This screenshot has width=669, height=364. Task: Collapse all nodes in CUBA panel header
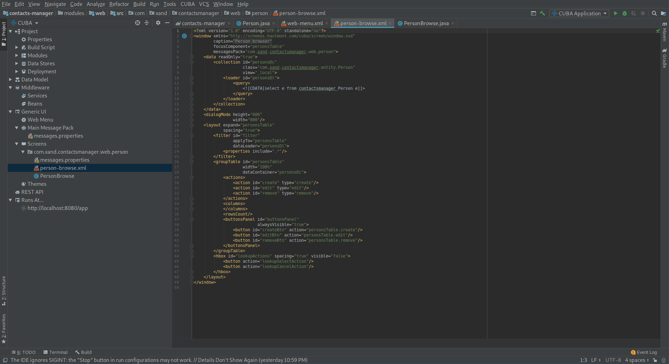(x=147, y=23)
